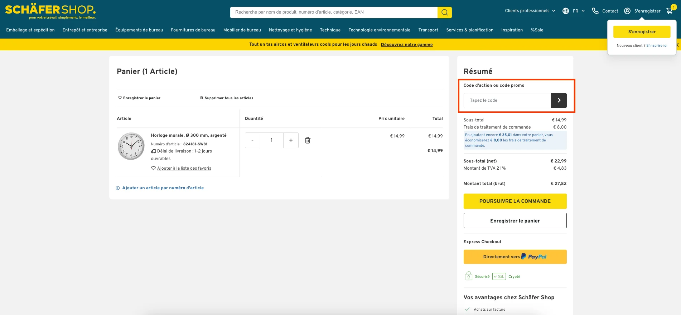The width and height of the screenshot is (681, 315).
Task: Focus the Tapez le code promo field
Action: (x=507, y=100)
